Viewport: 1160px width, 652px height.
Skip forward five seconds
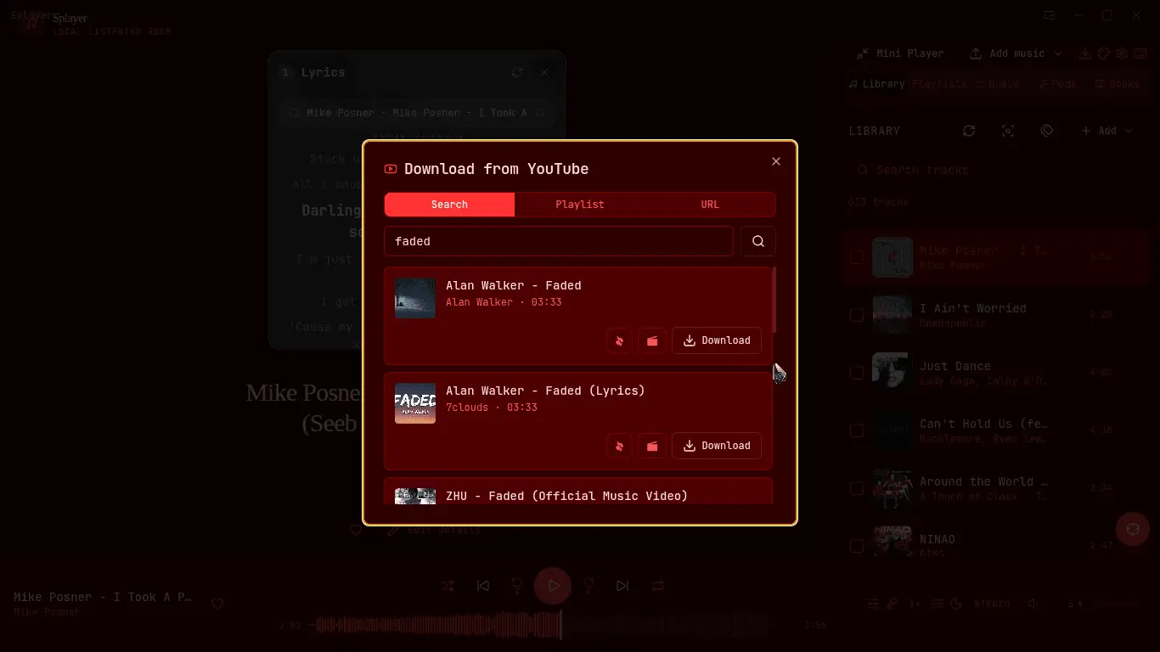(x=588, y=586)
